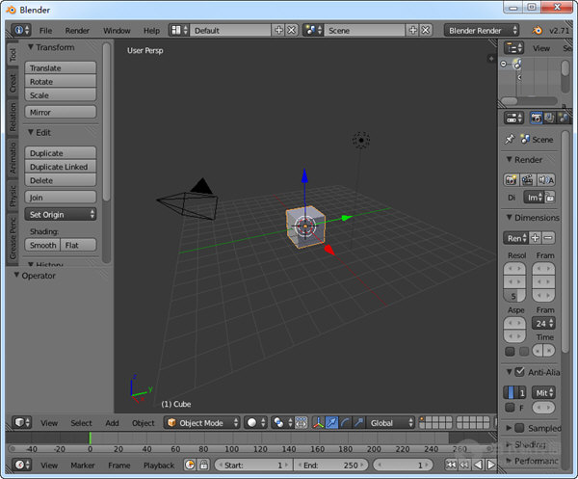This screenshot has width=578, height=479.
Task: Expand the Performance panel
Action: tap(510, 461)
